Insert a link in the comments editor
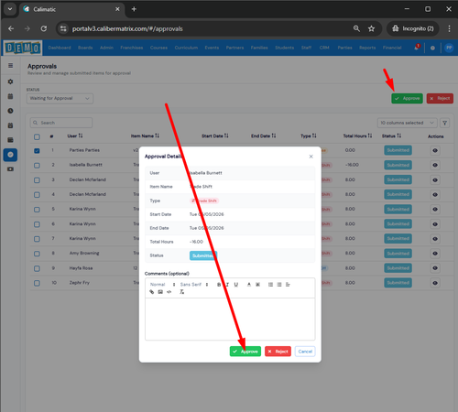The width and height of the screenshot is (458, 412). pyautogui.click(x=152, y=292)
